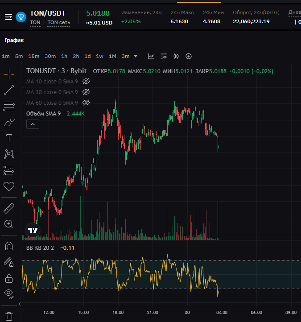Open the chart type line icon
Screen dimensions: 301x322
[151, 56]
